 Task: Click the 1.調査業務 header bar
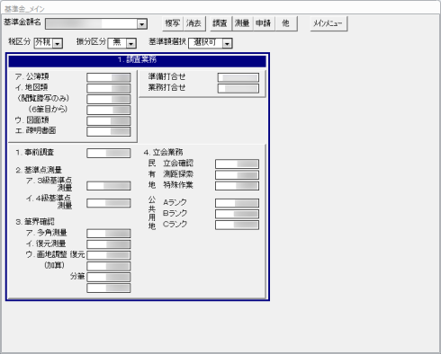tap(137, 61)
